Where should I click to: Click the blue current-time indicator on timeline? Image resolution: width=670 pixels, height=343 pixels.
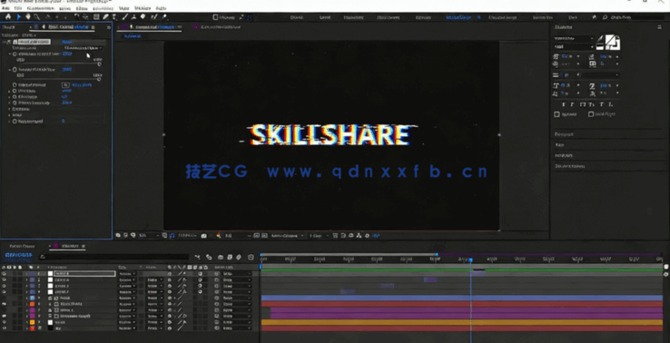[x=471, y=260]
